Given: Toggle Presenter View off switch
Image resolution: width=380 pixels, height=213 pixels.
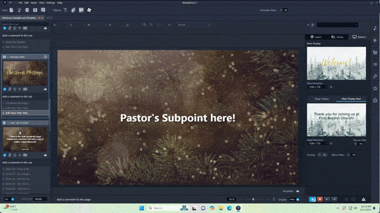Looking at the screenshot, I should click(284, 10).
